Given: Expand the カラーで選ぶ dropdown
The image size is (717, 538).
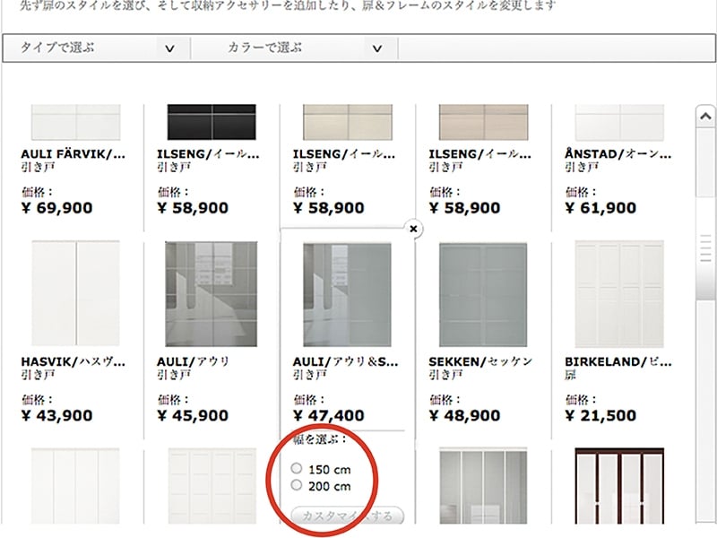Looking at the screenshot, I should coord(305,48).
